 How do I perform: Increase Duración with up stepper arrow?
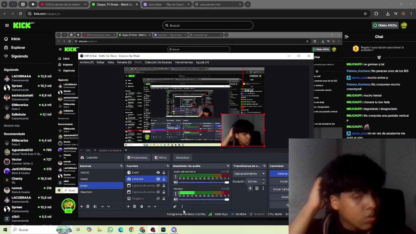pos(263,180)
